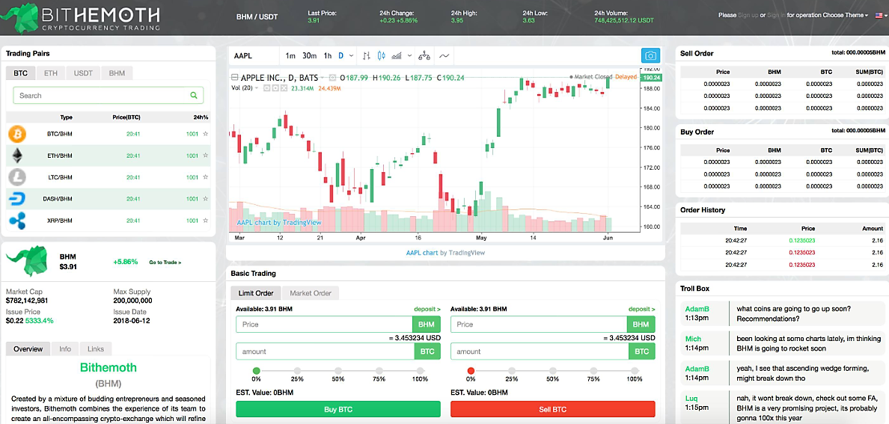Set chart interval to D
Image resolution: width=889 pixels, height=424 pixels.
[x=341, y=55]
